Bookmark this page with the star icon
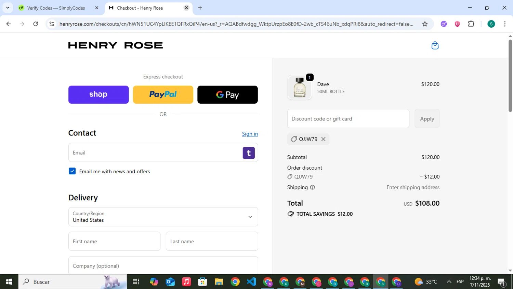This screenshot has height=289, width=513. tap(425, 24)
